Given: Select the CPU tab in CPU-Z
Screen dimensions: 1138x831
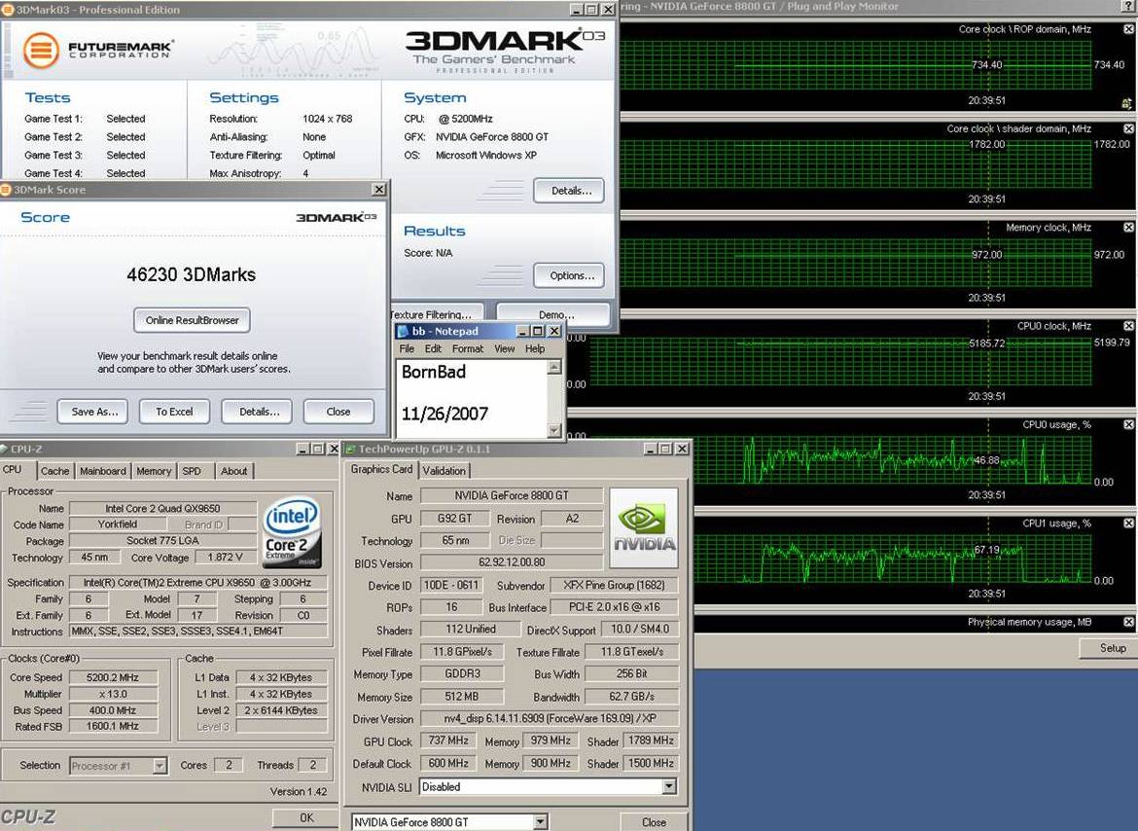Looking at the screenshot, I should pyautogui.click(x=13, y=470).
